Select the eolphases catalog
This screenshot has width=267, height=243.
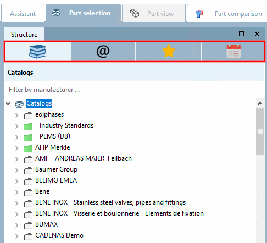(x=49, y=114)
